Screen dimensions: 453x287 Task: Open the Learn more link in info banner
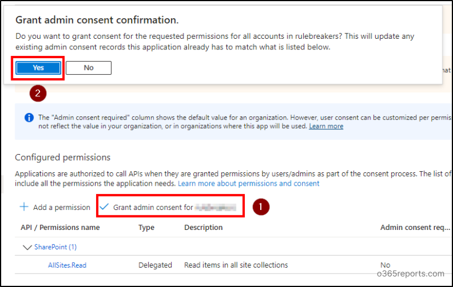pos(326,126)
